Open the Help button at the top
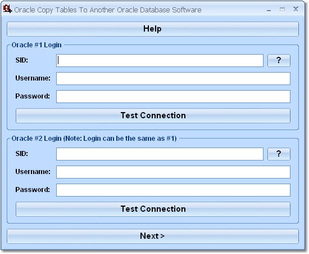Viewport: 309px width, 254px height. click(x=153, y=29)
